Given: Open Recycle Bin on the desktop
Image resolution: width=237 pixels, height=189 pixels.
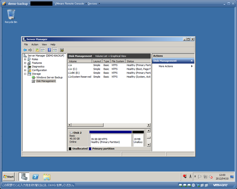Looking at the screenshot, I should tap(11, 16).
